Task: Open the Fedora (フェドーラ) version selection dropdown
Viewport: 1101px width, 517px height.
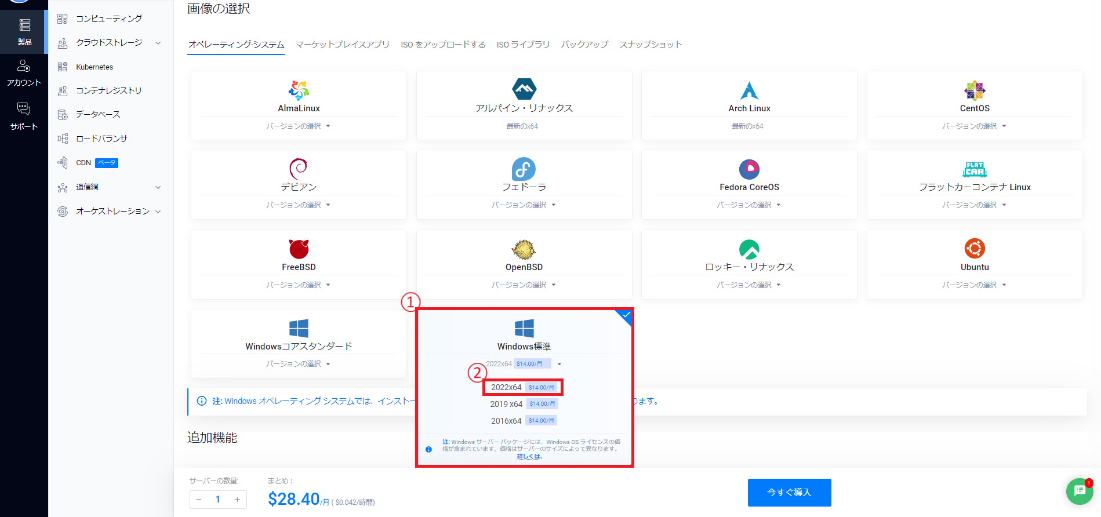Action: point(524,205)
